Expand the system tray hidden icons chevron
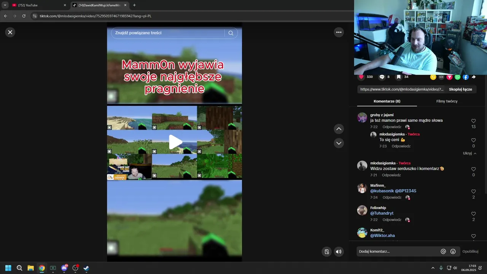 433,268
